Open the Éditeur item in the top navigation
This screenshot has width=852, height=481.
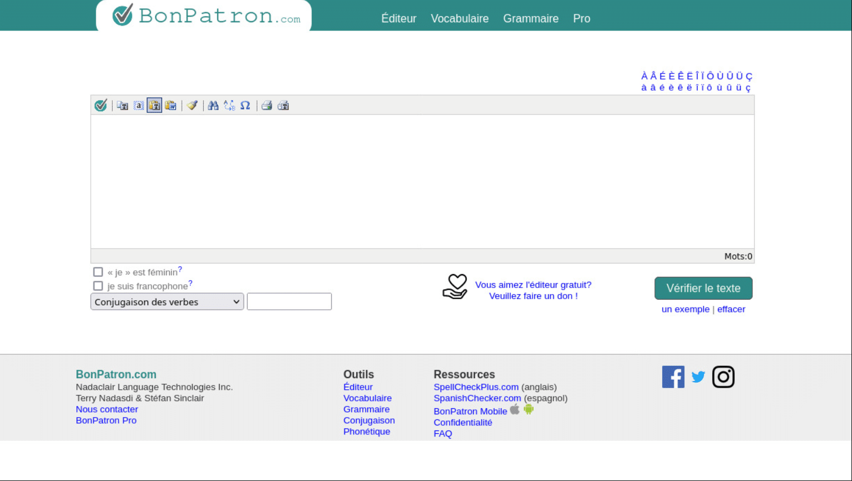coord(398,18)
